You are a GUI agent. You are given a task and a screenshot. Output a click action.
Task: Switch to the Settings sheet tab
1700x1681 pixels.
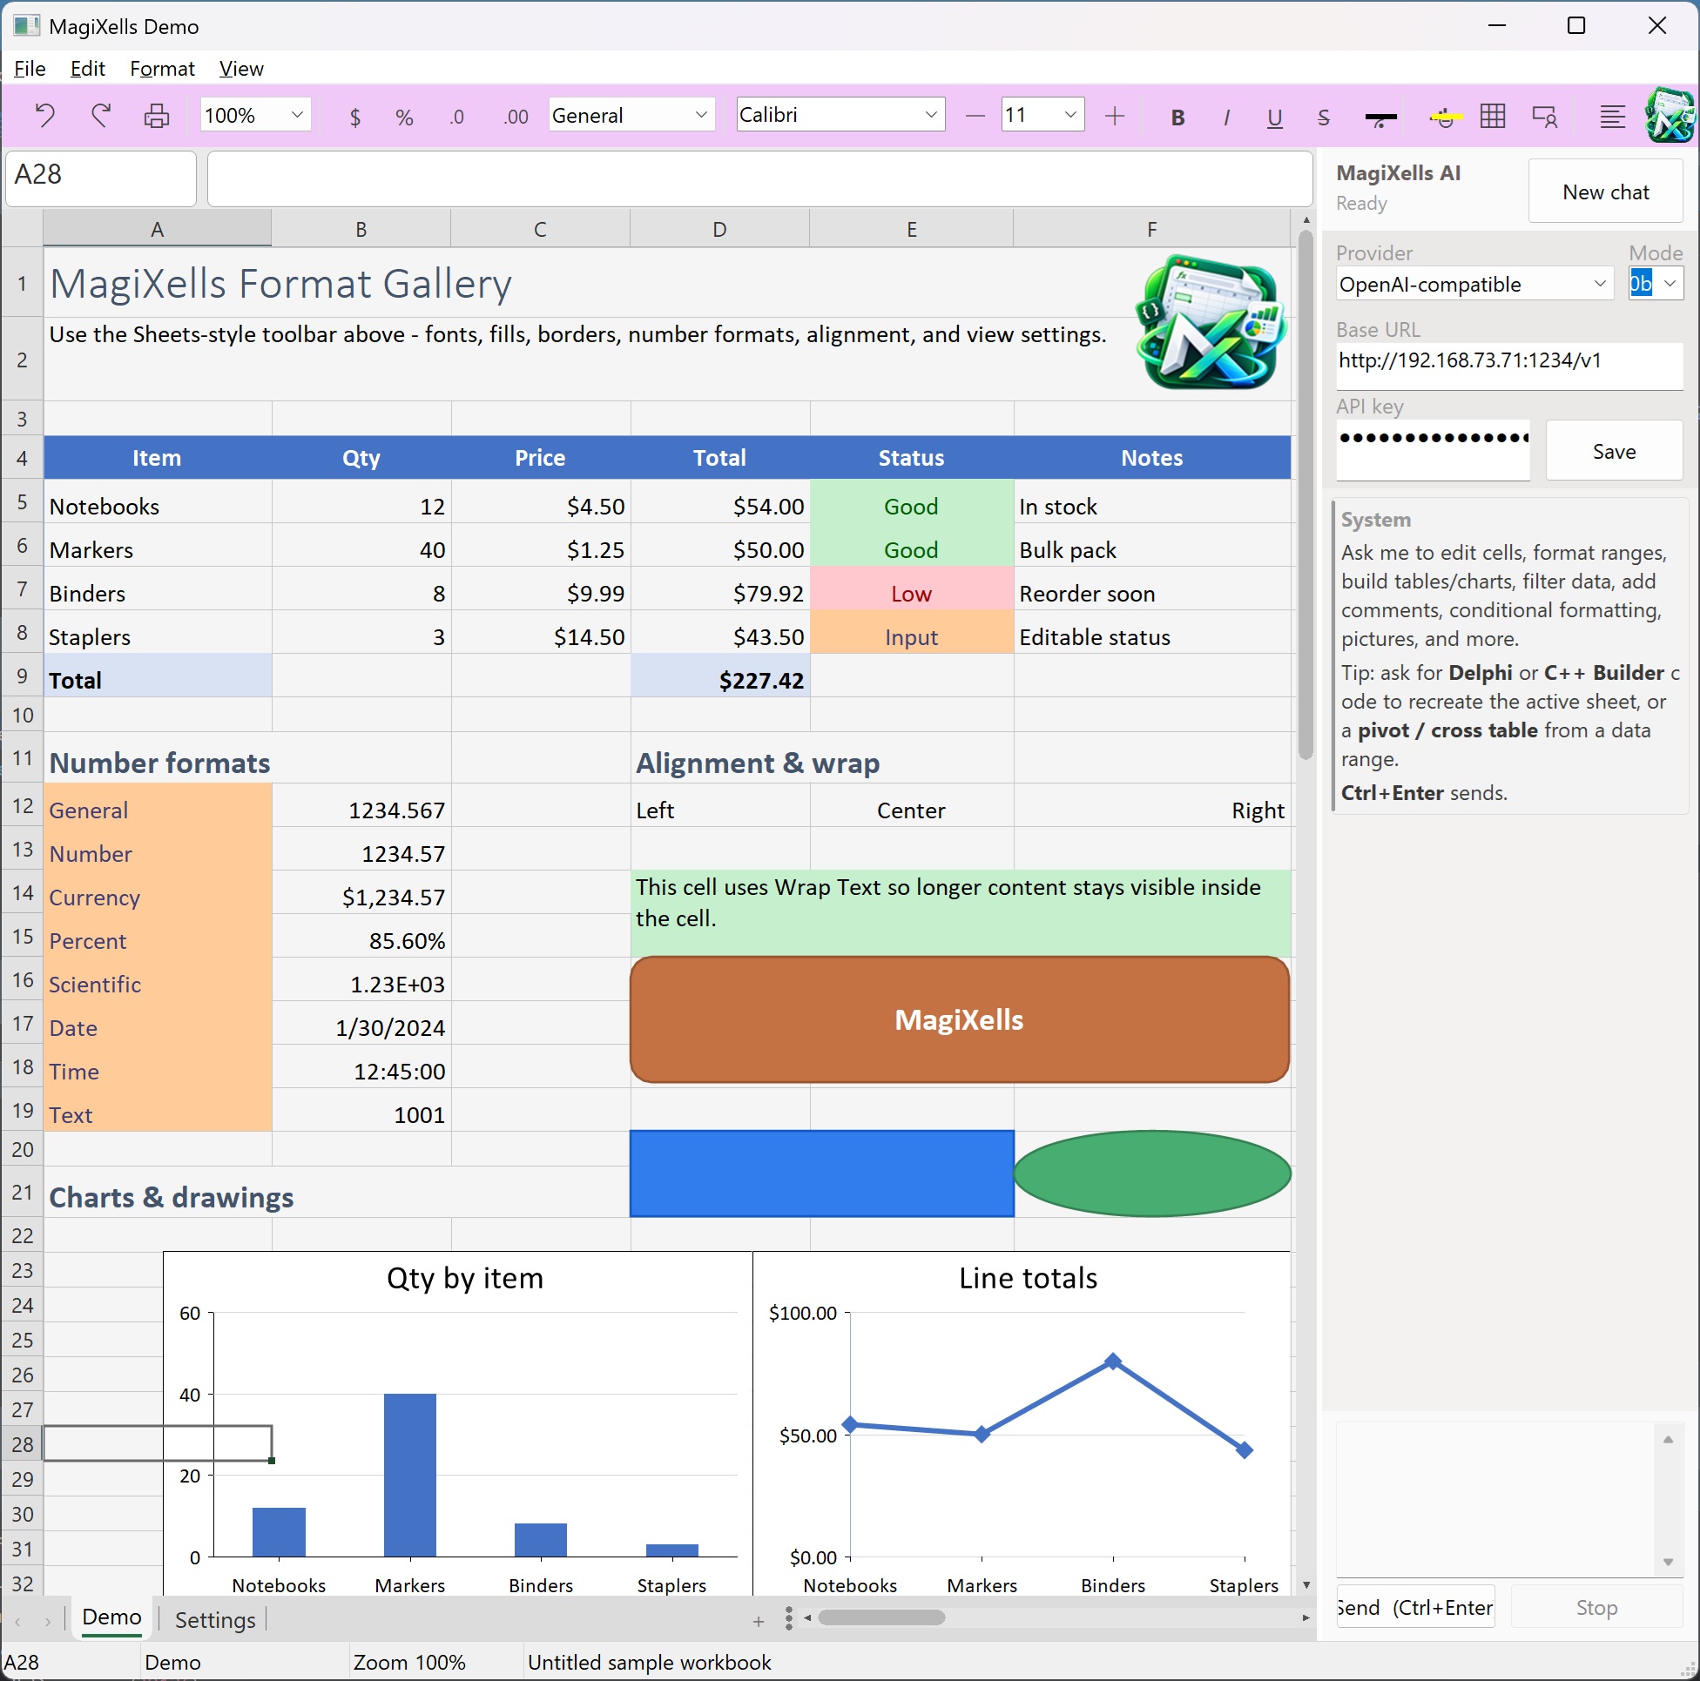coord(215,1619)
